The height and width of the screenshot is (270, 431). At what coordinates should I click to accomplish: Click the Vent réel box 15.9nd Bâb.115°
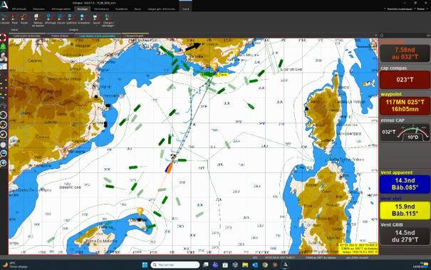[405, 210]
